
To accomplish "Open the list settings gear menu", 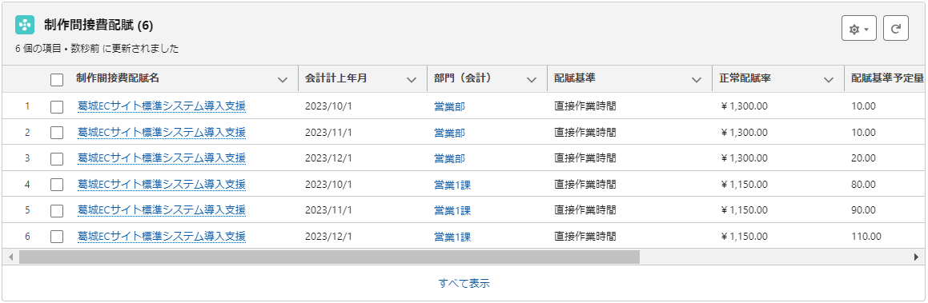I will 859,28.
